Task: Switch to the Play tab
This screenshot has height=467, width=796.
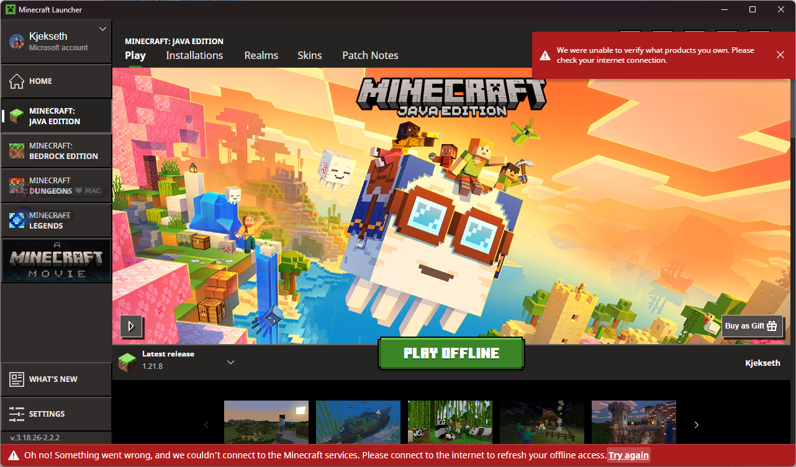Action: click(135, 55)
